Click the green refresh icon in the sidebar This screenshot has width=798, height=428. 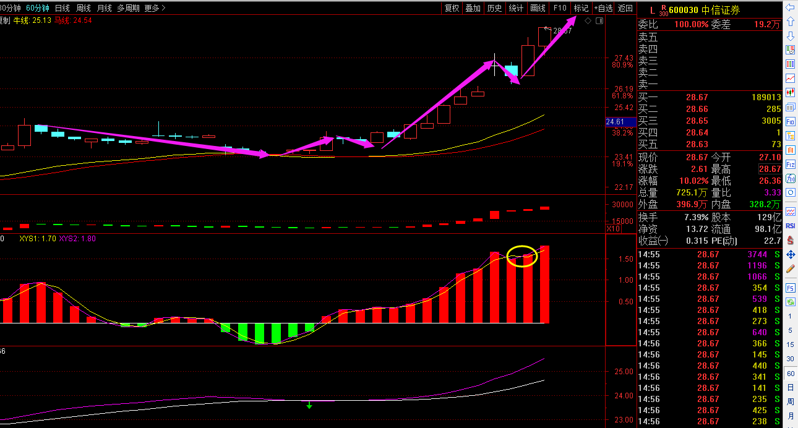click(791, 302)
